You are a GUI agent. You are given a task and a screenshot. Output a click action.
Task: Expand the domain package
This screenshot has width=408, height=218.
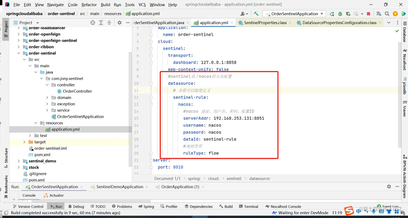[x=47, y=98]
